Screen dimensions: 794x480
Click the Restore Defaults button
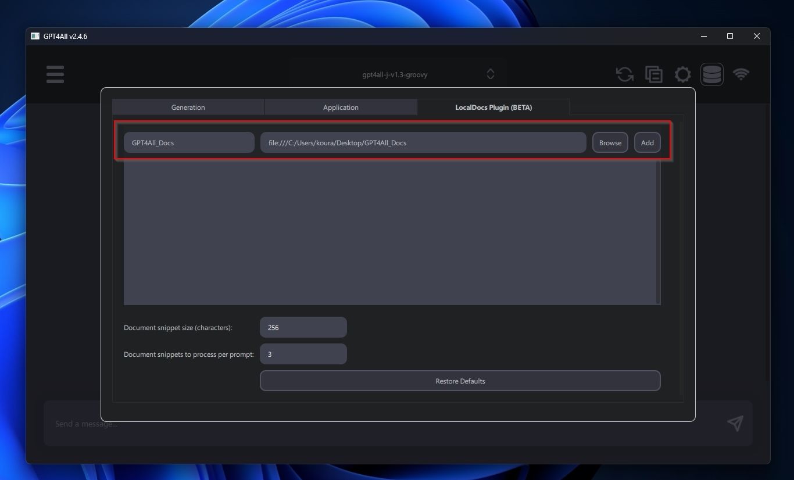point(460,381)
